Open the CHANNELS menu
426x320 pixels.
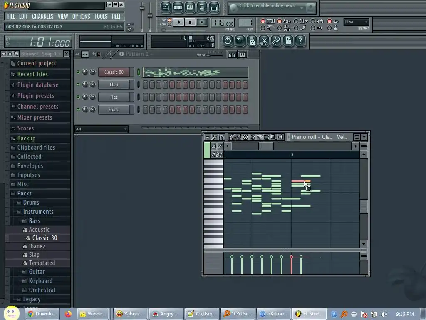click(x=43, y=16)
